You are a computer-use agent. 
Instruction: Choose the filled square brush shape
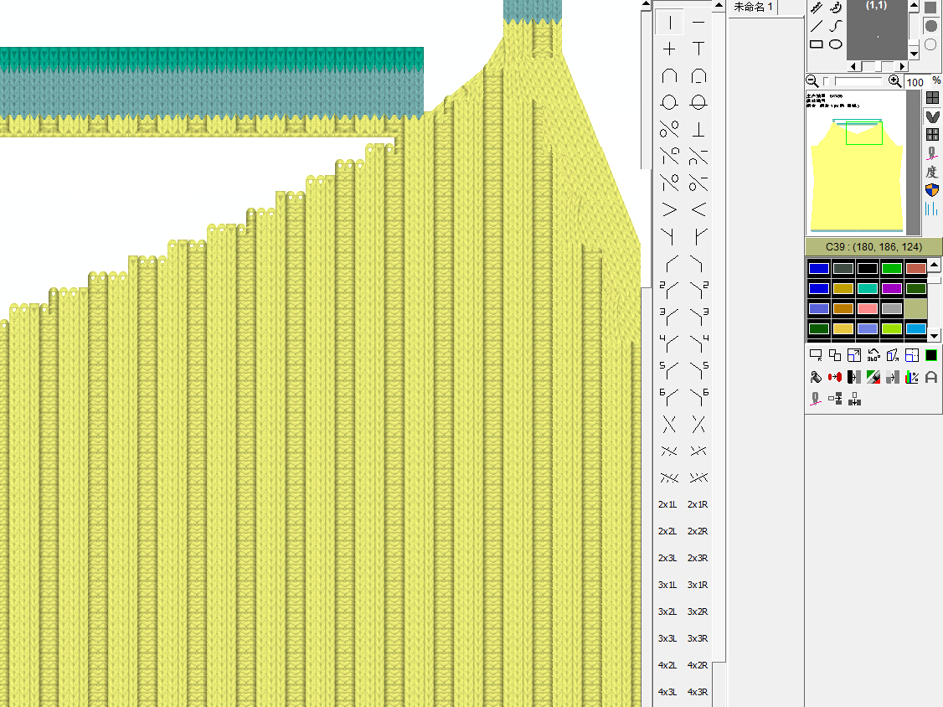click(931, 8)
